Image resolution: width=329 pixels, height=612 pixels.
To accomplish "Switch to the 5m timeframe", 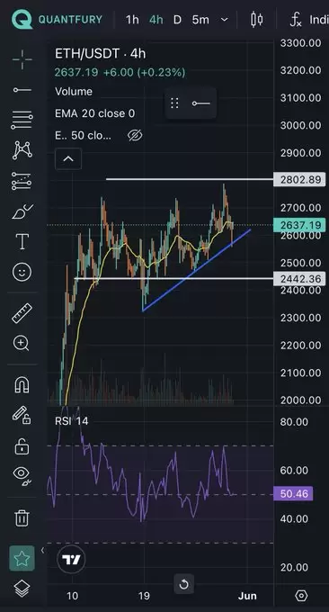I will 200,20.
